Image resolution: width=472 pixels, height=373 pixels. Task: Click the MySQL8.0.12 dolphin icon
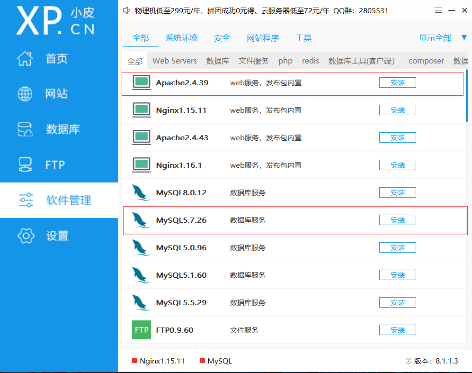point(141,192)
